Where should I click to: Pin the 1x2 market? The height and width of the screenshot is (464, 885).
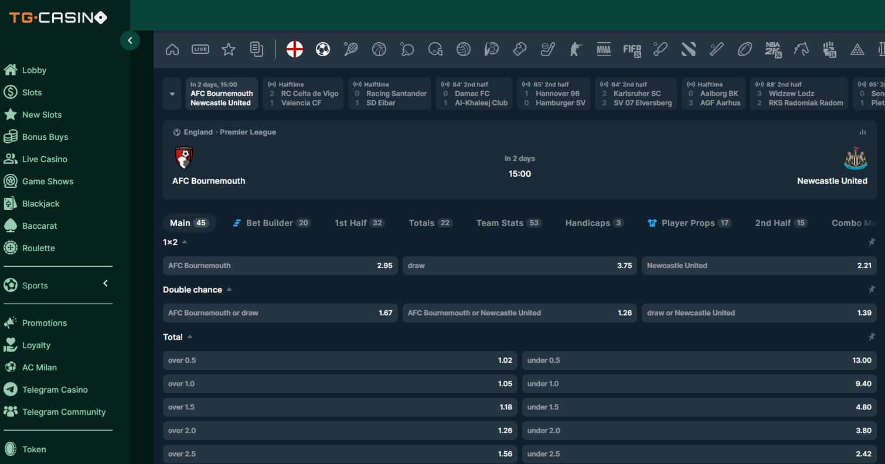tap(872, 242)
